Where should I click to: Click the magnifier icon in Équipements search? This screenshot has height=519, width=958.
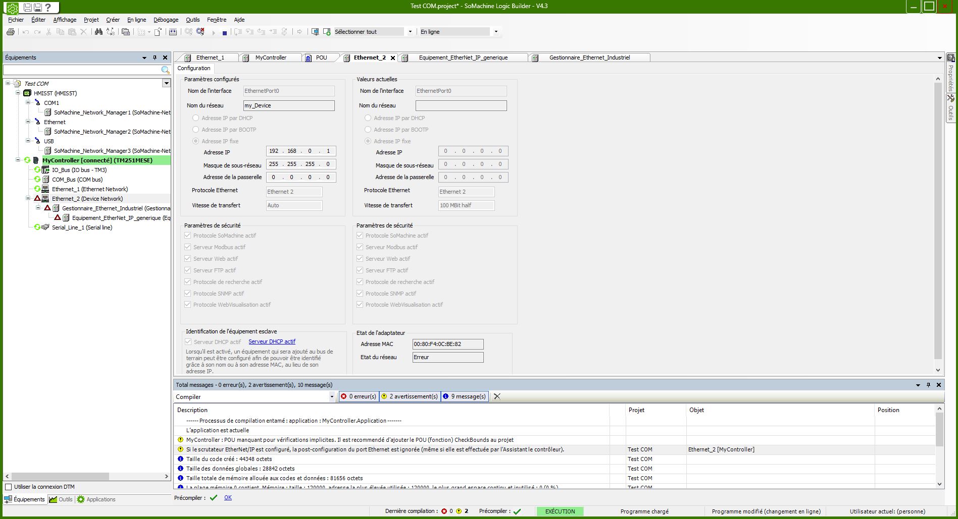[165, 70]
